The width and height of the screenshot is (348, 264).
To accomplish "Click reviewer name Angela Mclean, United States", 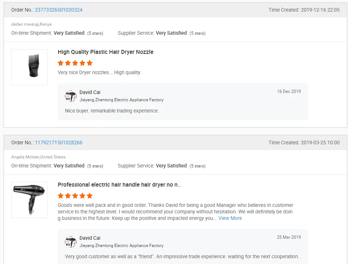I will tap(38, 157).
